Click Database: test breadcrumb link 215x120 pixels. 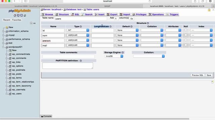coord(74,10)
